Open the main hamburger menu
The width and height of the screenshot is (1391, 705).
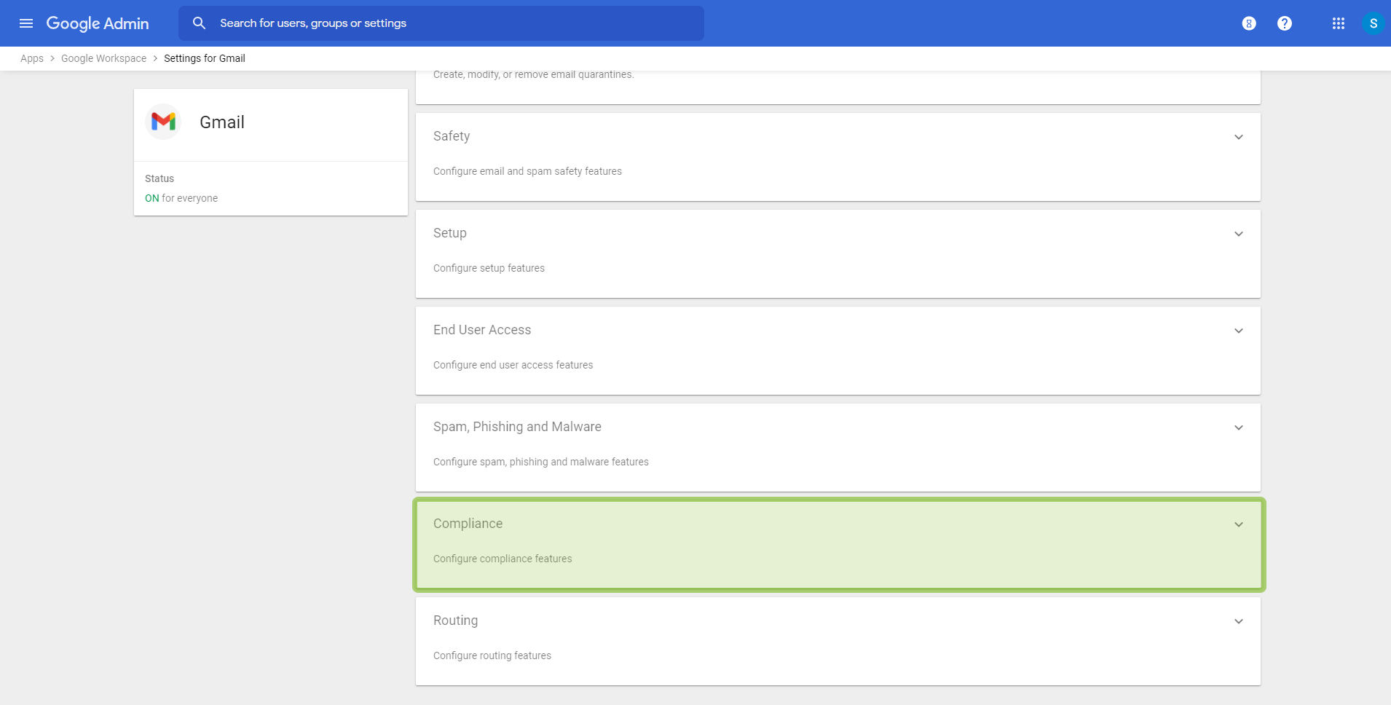pyautogui.click(x=26, y=23)
